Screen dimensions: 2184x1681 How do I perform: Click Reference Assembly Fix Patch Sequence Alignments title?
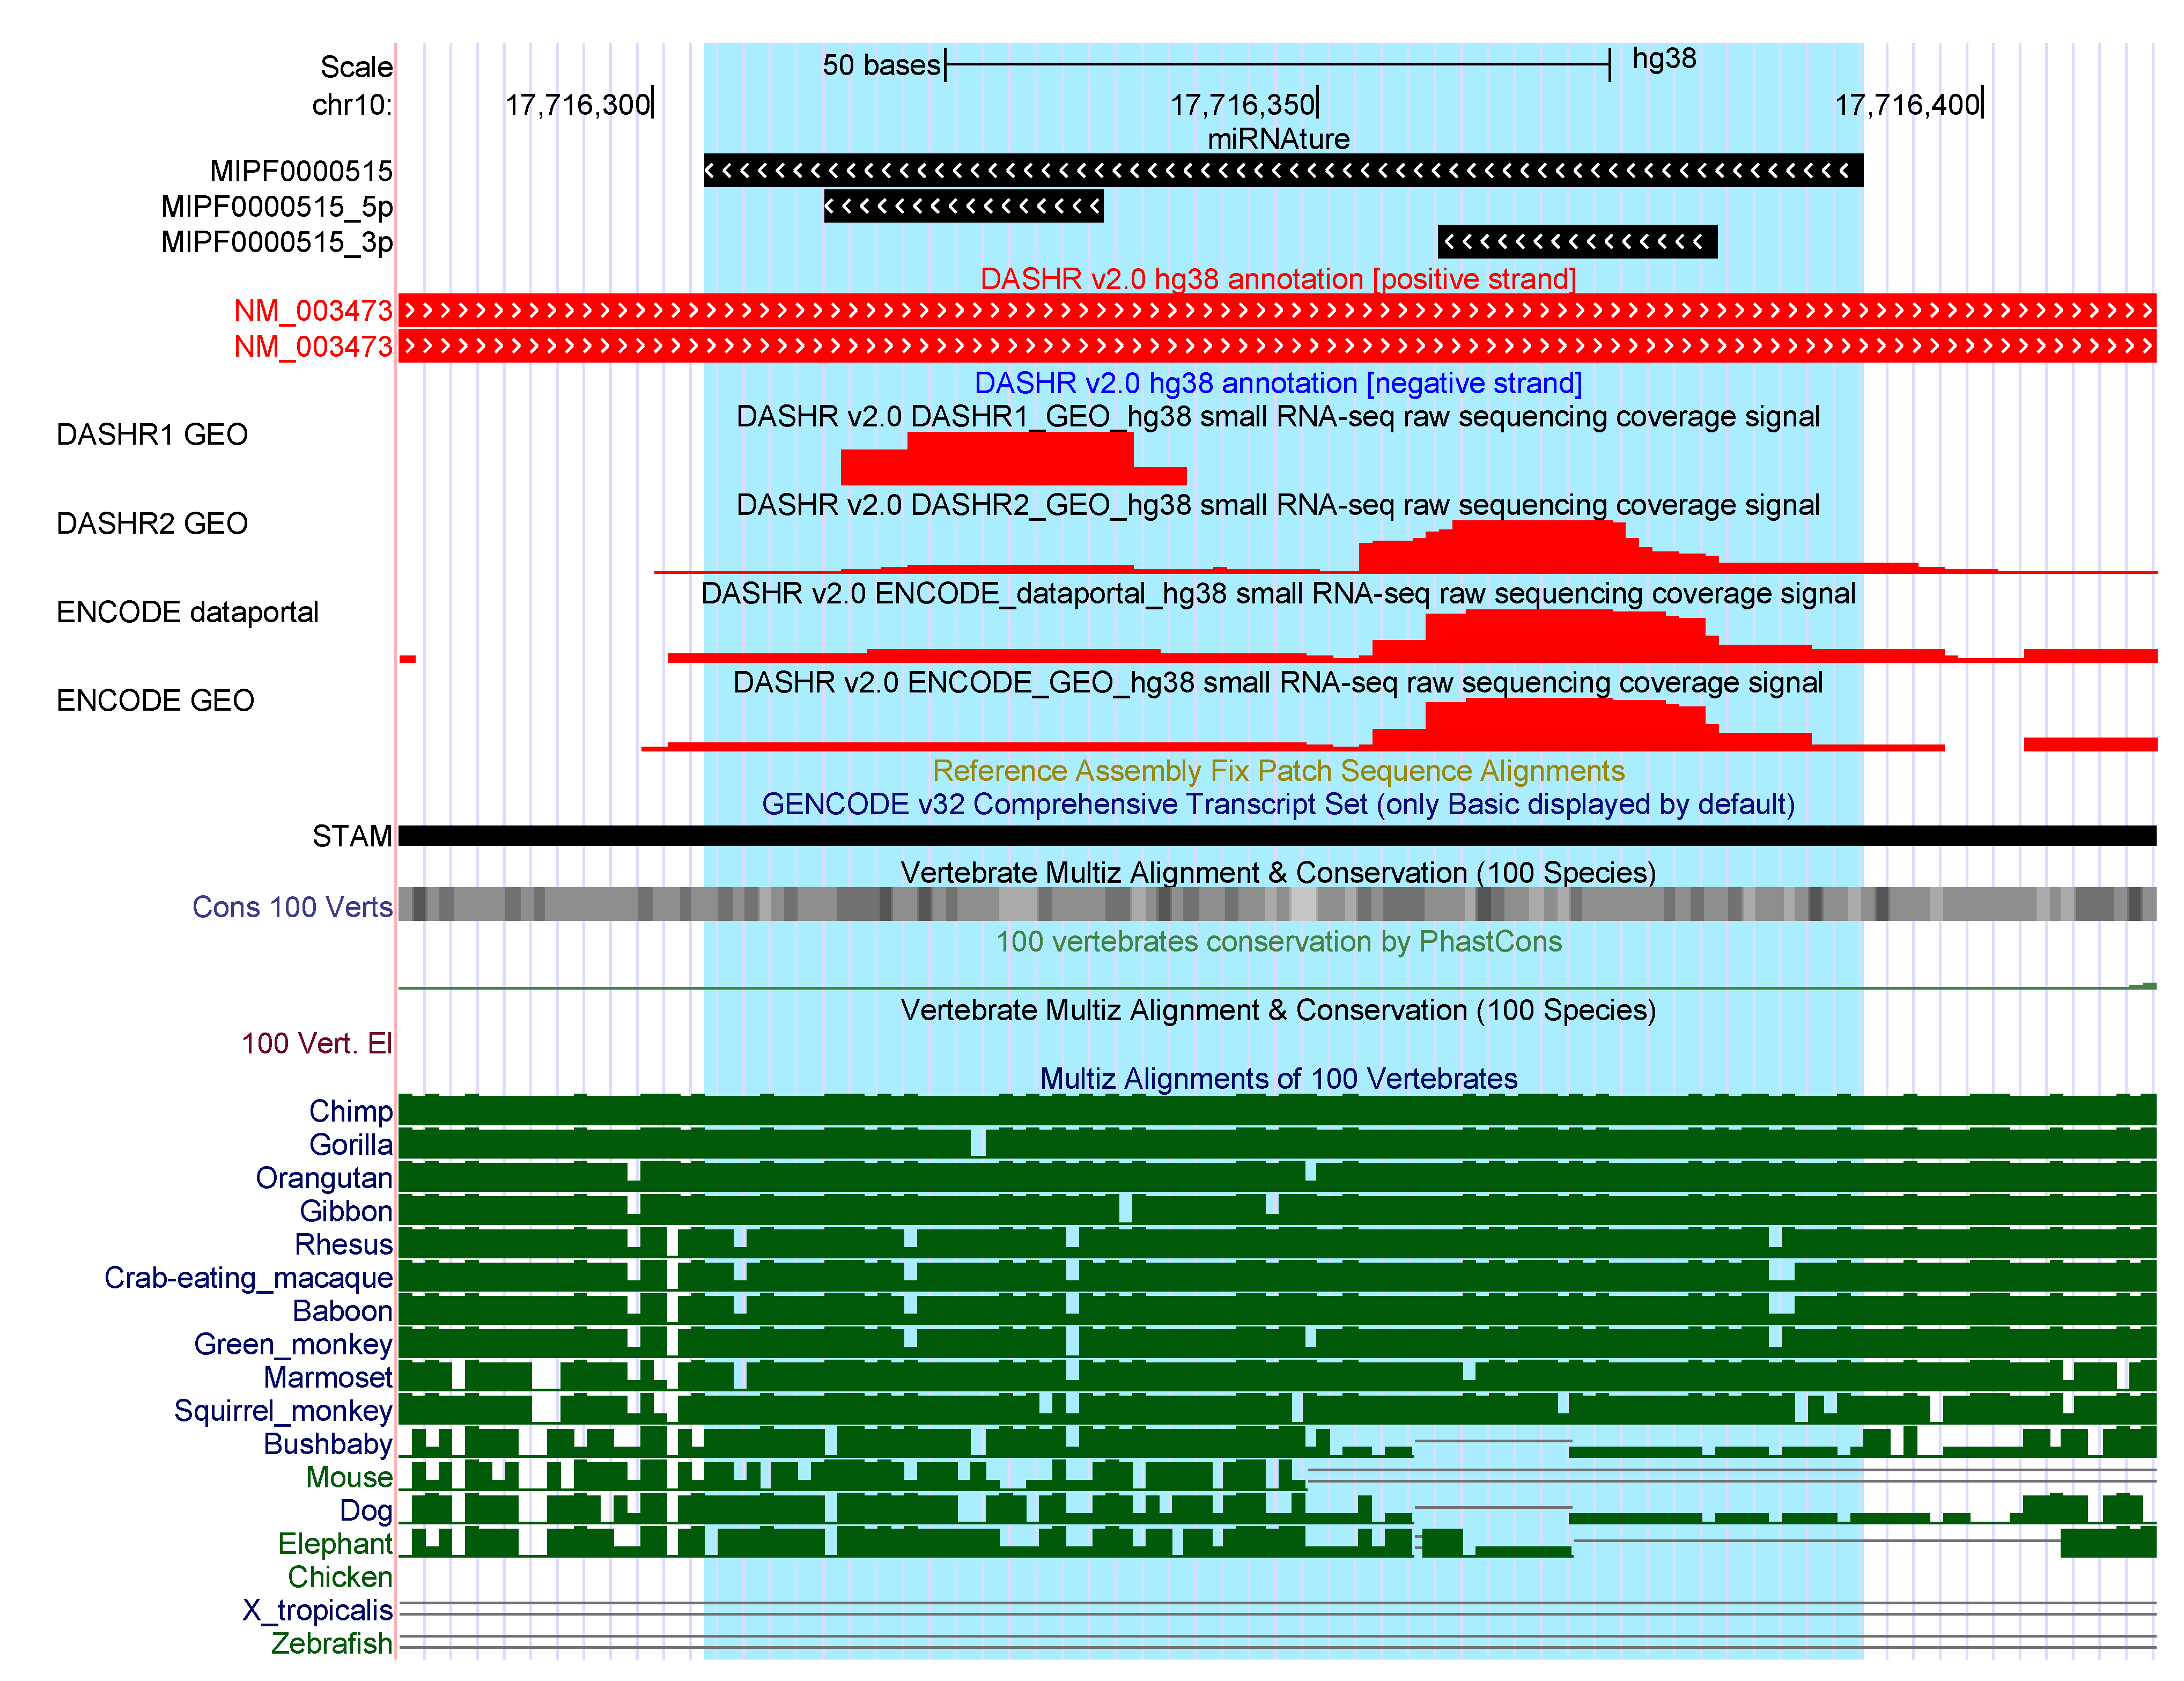[1278, 771]
